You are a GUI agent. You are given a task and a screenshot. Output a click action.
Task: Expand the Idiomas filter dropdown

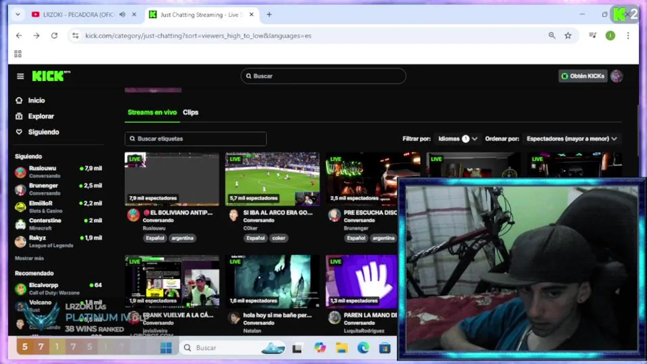457,139
